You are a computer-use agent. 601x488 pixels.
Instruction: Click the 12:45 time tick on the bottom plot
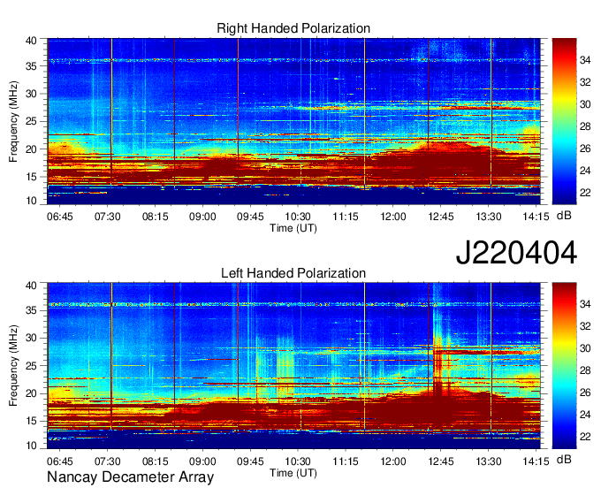441,461
